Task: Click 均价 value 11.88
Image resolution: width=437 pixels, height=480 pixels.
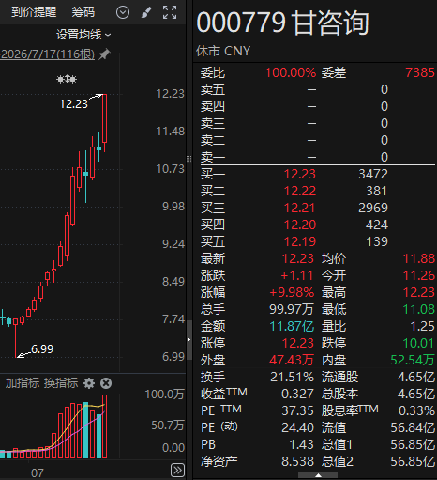Action: (x=419, y=258)
